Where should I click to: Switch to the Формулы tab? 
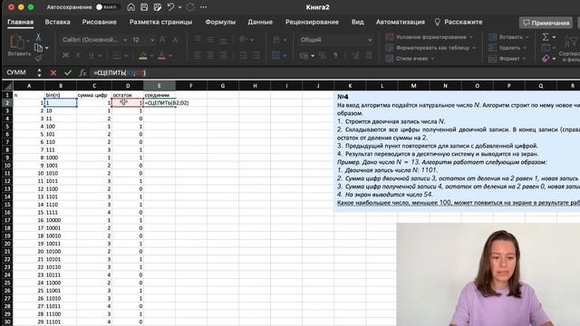(220, 22)
